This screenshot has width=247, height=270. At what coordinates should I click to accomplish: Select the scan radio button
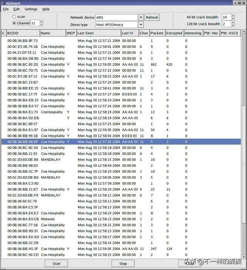tap(15, 17)
